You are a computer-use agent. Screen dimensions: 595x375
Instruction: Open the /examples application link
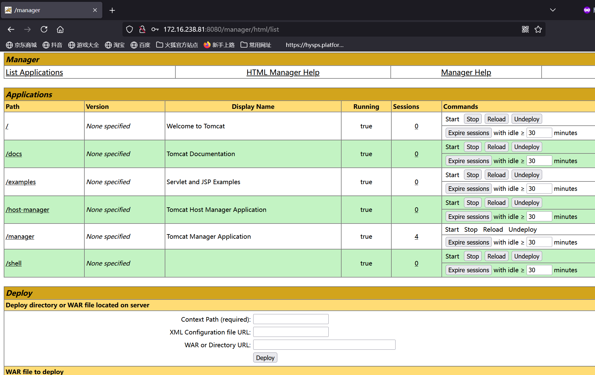click(21, 182)
